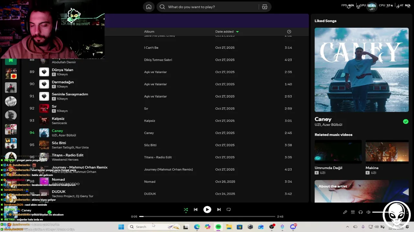Open the play queue icon
The width and height of the screenshot is (414, 232).
tap(353, 212)
